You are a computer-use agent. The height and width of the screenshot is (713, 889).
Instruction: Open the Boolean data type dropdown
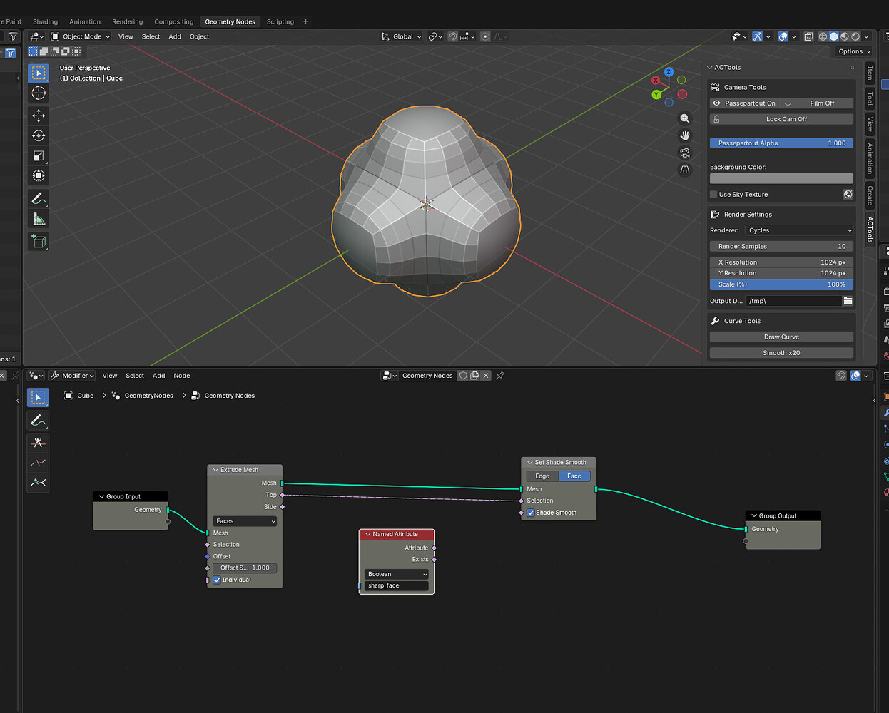coord(397,574)
